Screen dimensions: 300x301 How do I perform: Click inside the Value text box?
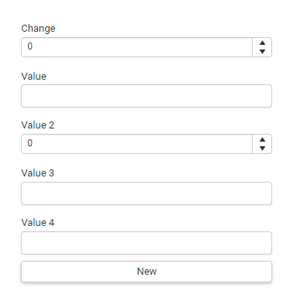[147, 96]
